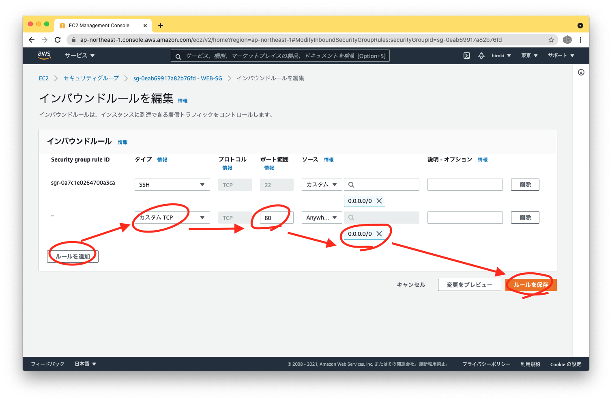Open the 東京 region selector
The width and height of the screenshot is (612, 401).
tap(529, 56)
